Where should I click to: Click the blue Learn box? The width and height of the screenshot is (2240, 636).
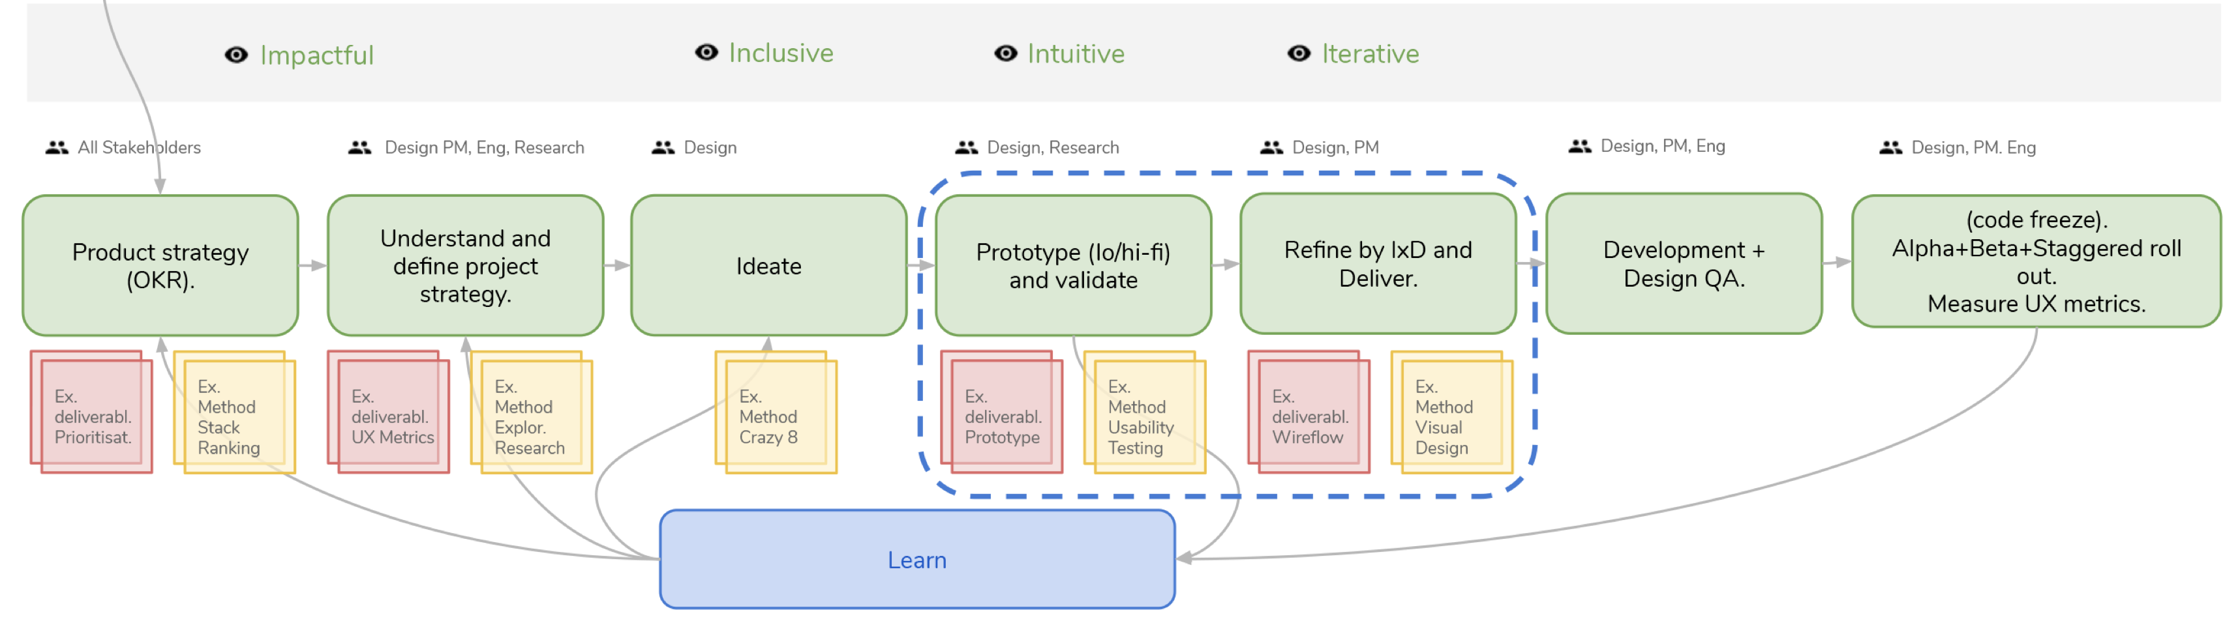point(917,560)
